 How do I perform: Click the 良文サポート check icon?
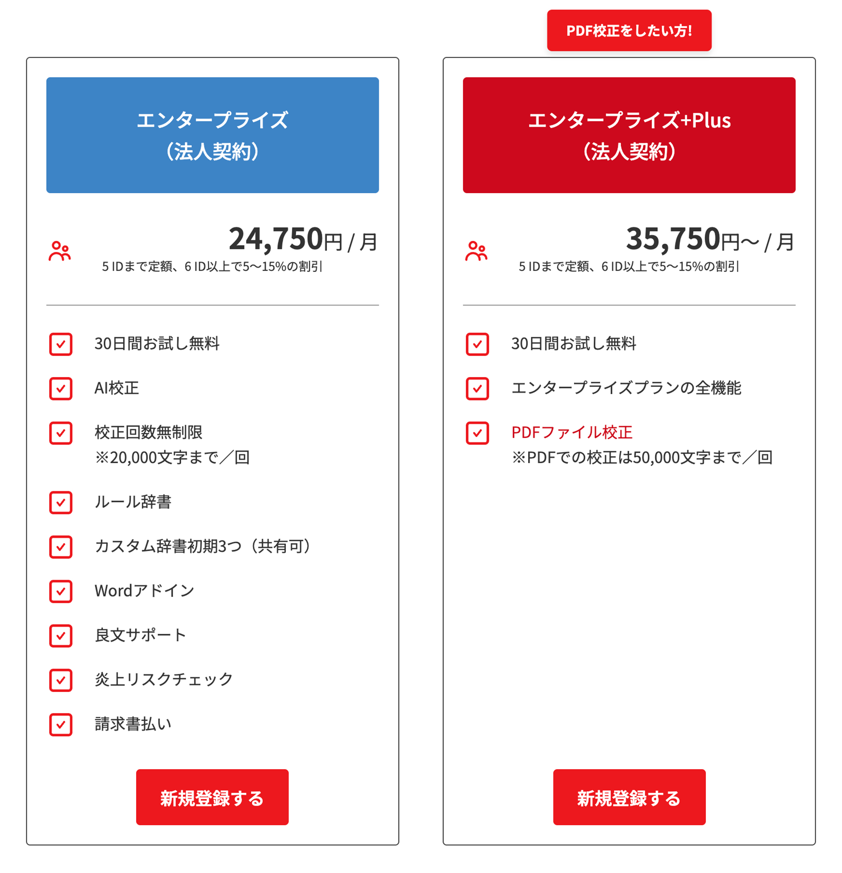(61, 636)
